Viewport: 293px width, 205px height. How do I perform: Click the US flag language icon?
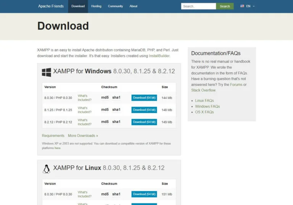click(x=242, y=6)
